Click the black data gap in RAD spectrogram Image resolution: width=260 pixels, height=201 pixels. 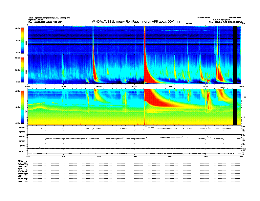[235, 55]
